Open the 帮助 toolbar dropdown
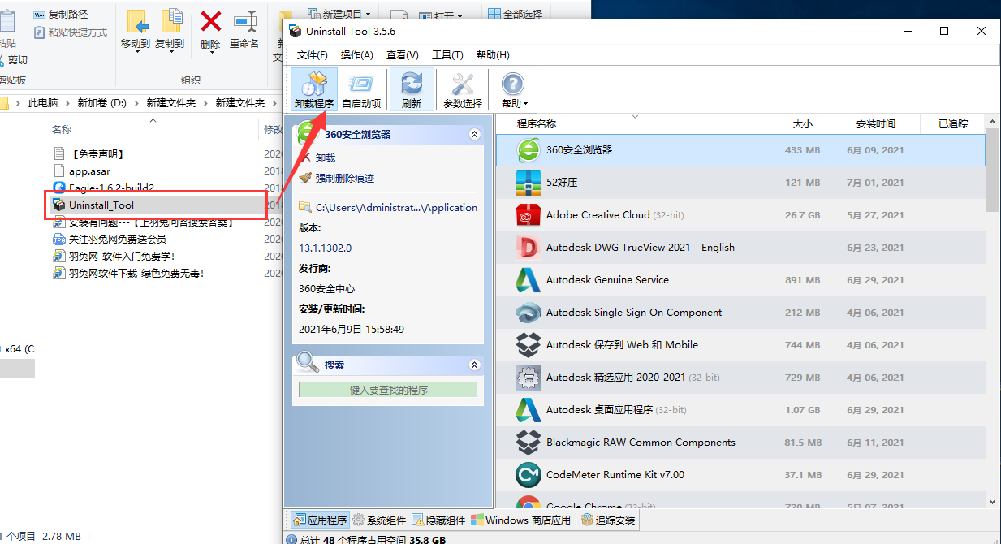The height and width of the screenshot is (544, 1001). coord(515,89)
